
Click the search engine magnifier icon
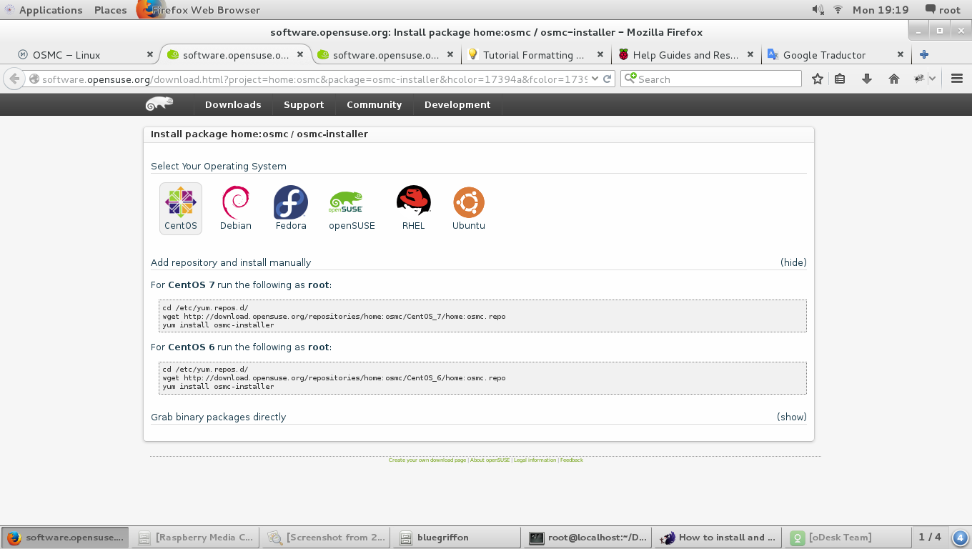(630, 79)
